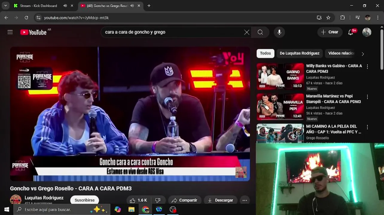Click the Descargar download button
The width and height of the screenshot is (384, 215).
pos(220,200)
